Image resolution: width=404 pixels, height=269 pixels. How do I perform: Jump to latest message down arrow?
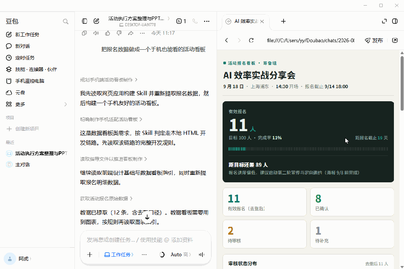(147, 217)
